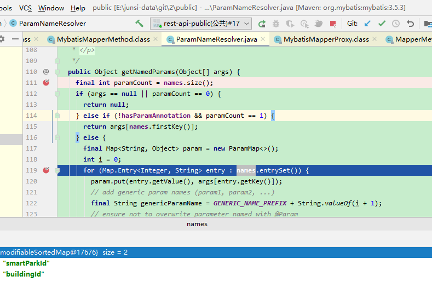Click the valueOf method call on line 122
Viewport: 432px width, 299px height.
[x=338, y=203]
